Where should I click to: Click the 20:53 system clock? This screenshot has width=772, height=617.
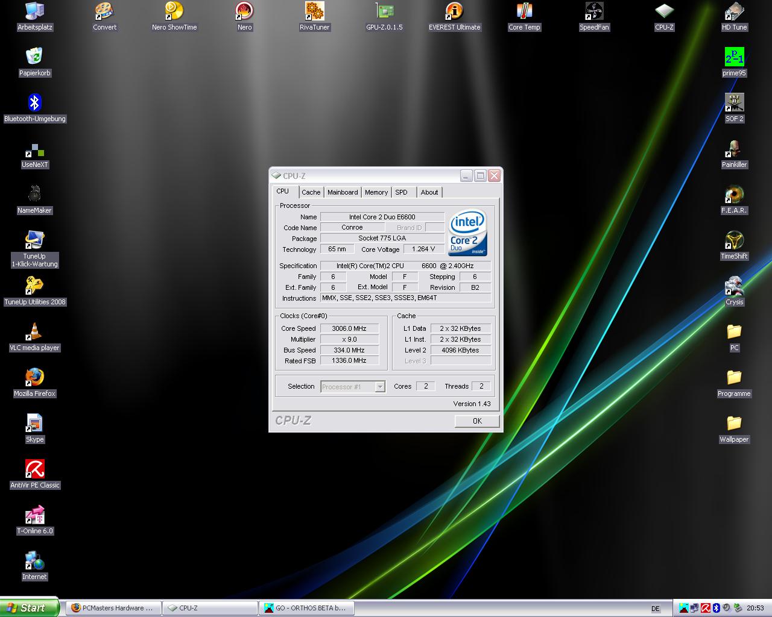755,609
